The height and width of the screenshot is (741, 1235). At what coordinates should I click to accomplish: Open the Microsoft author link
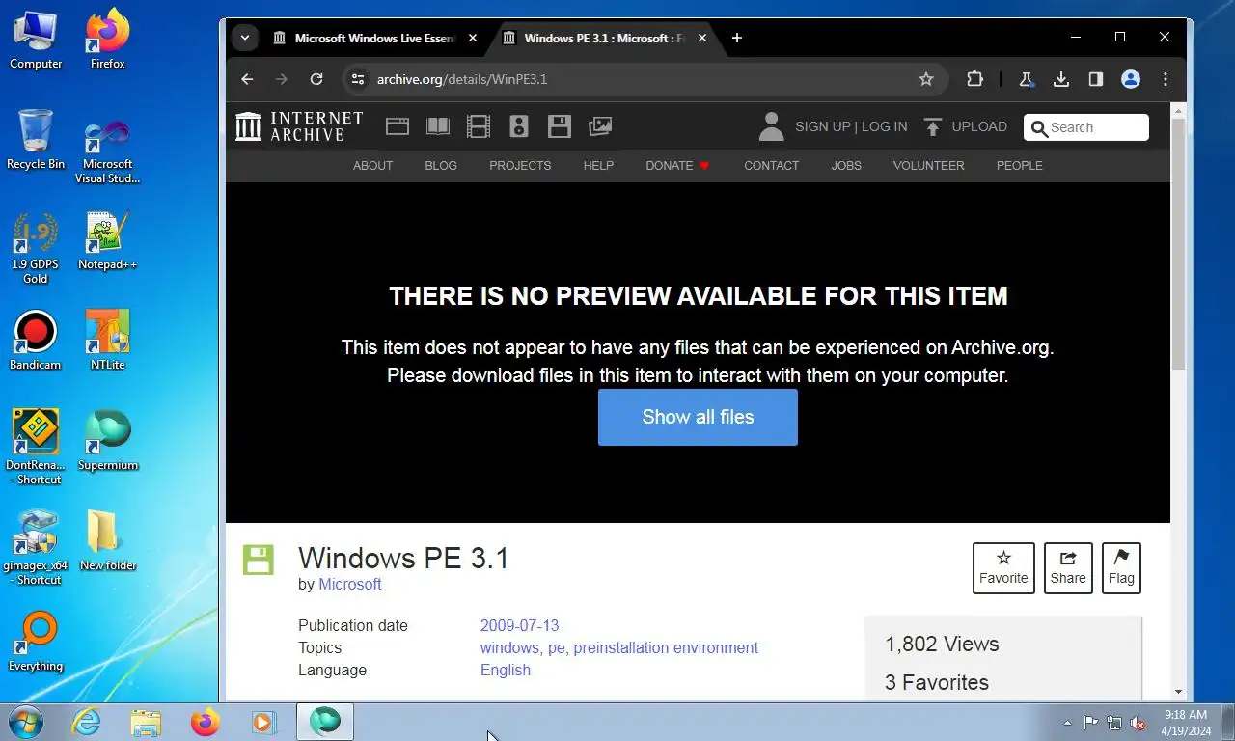point(350,584)
